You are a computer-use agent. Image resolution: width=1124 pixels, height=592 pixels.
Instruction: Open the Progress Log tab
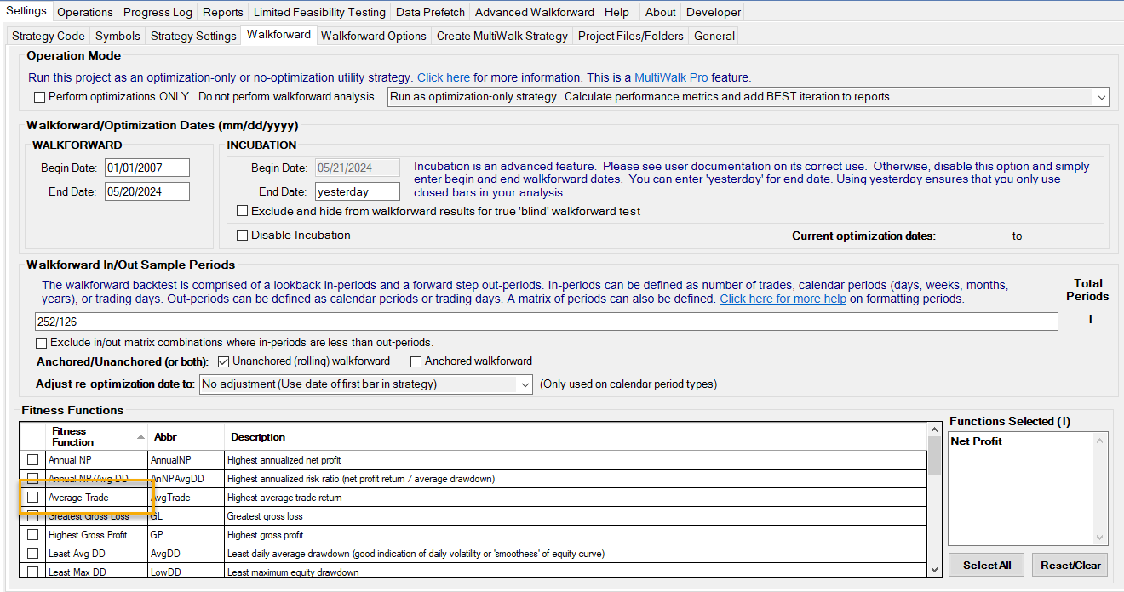point(158,12)
